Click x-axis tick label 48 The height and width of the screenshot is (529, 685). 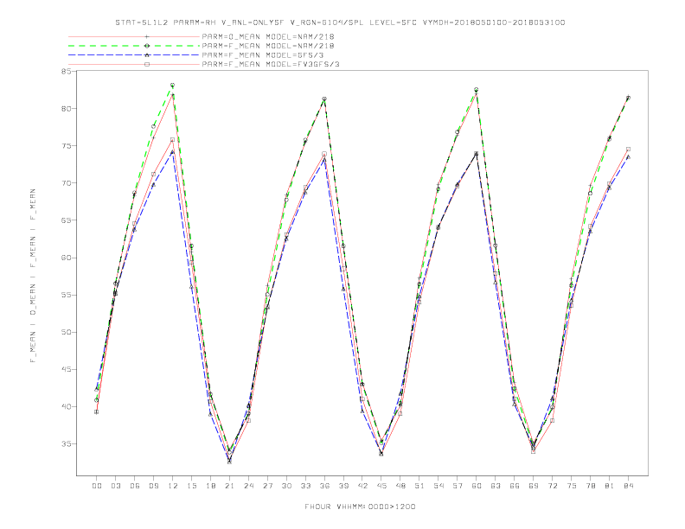(x=400, y=486)
